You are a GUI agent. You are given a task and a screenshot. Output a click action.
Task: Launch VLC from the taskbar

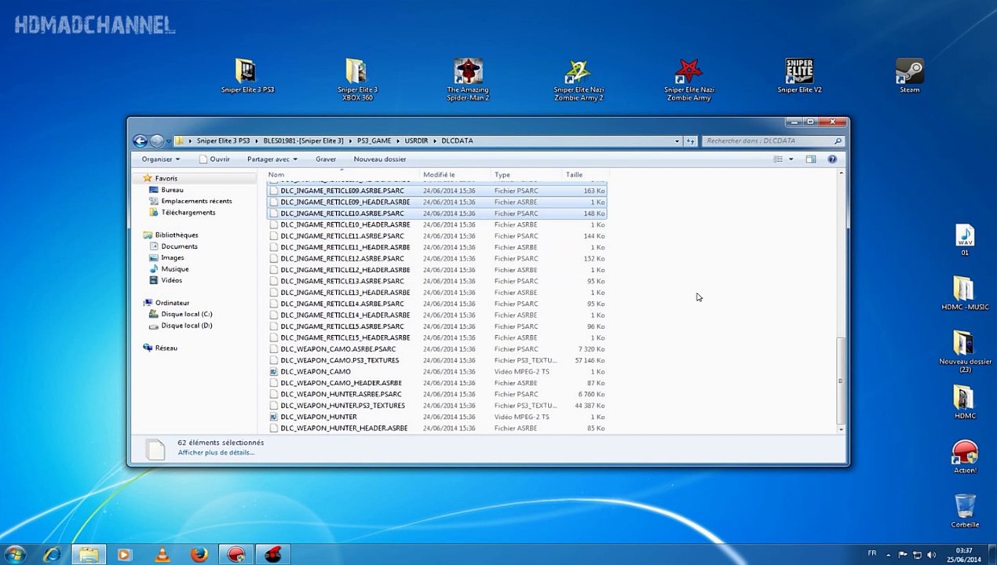pos(162,555)
